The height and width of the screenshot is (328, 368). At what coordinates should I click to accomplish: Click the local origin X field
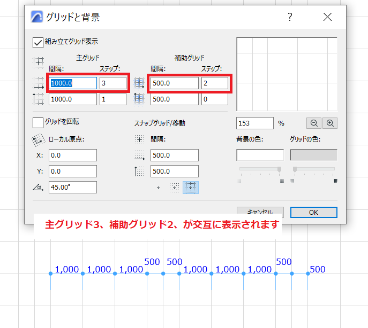click(x=73, y=155)
